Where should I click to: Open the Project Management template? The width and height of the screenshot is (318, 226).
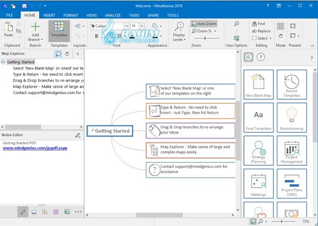(x=291, y=151)
